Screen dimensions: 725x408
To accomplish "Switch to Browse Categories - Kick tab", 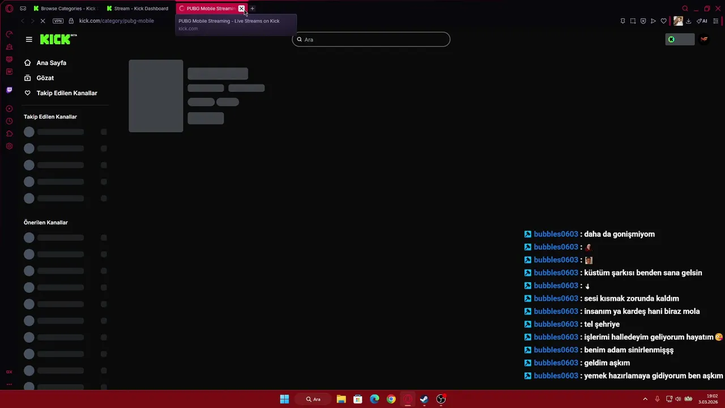I will 65,8.
